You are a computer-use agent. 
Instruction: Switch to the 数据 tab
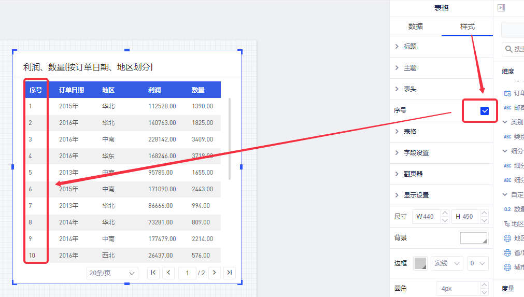415,27
